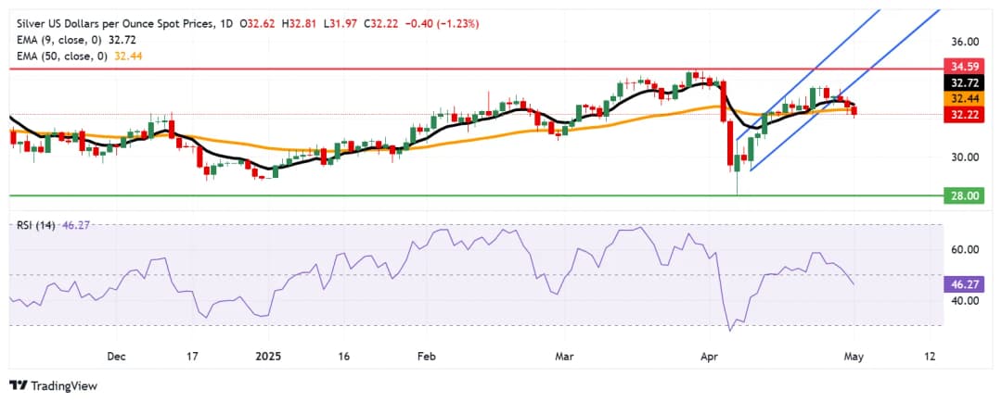Select the RSI (14) indicator legend
Screen dimensions: 1002x402
point(33,224)
